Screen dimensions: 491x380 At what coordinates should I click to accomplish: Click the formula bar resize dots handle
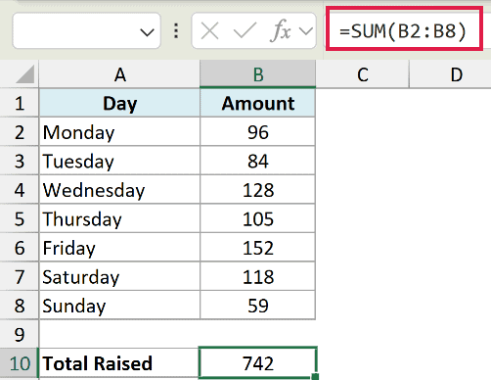coord(176,31)
